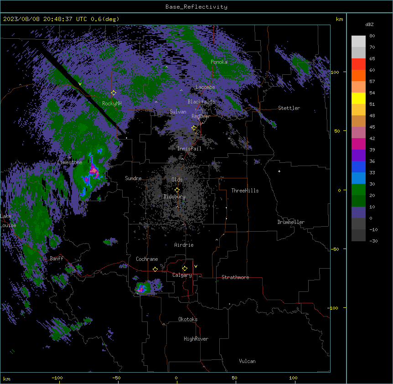Click the yellow diamond marker above RockyMH
393x384 pixels.
point(114,93)
